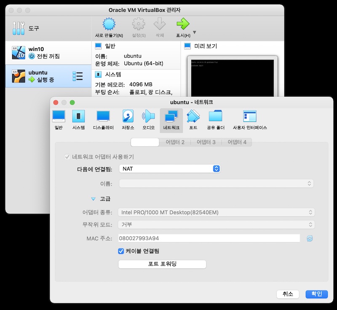Open the ubuntu machine list menu icon
337x310 pixels.
tap(78, 76)
